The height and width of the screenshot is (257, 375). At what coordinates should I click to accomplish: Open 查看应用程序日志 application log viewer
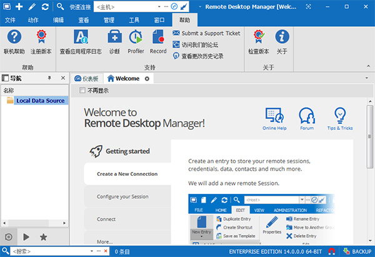point(81,42)
